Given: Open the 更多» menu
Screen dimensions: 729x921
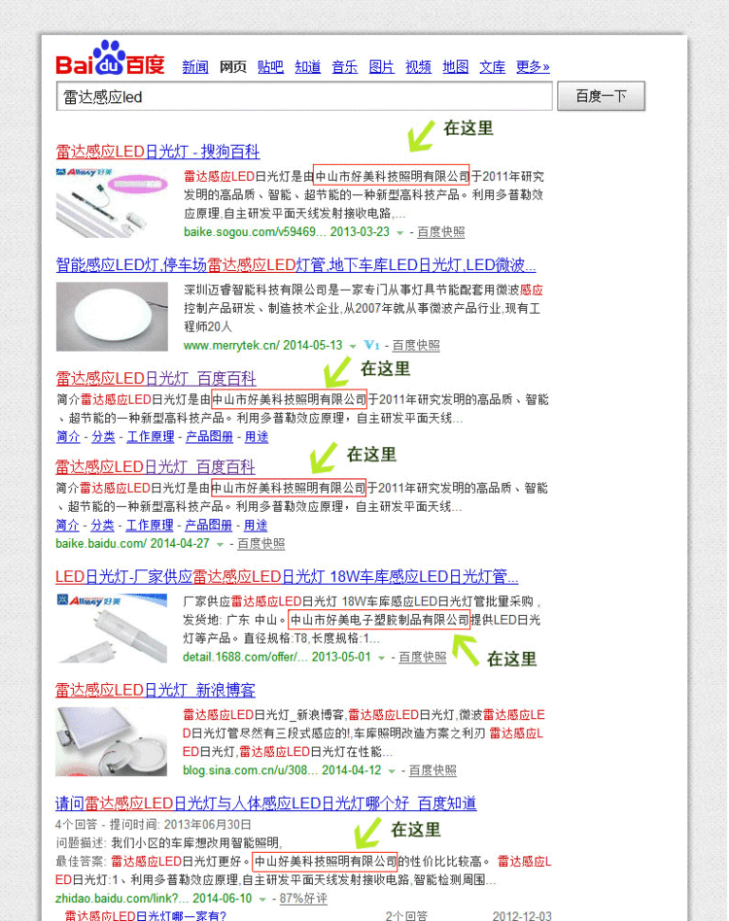Looking at the screenshot, I should click(x=533, y=67).
